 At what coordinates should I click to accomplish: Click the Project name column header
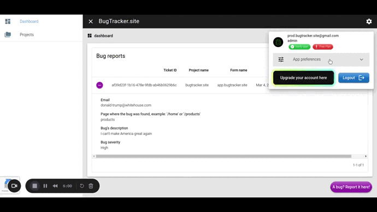pyautogui.click(x=198, y=70)
